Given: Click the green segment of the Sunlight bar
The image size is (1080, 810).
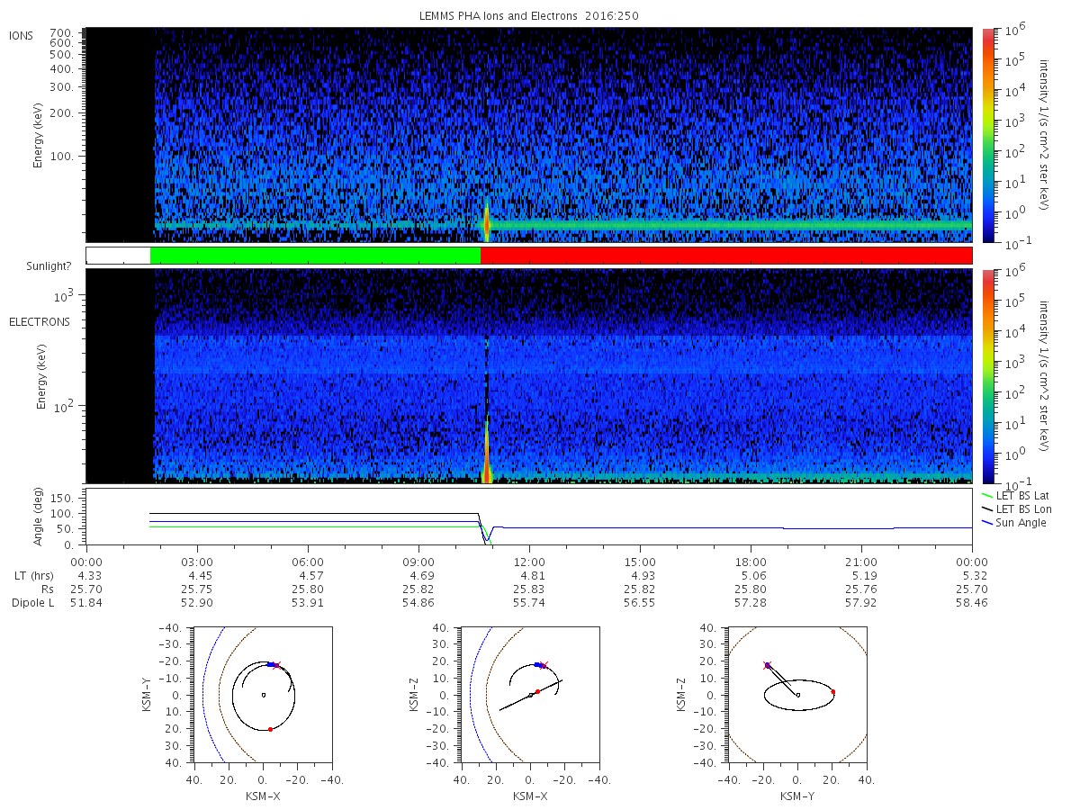Looking at the screenshot, I should 315,256.
